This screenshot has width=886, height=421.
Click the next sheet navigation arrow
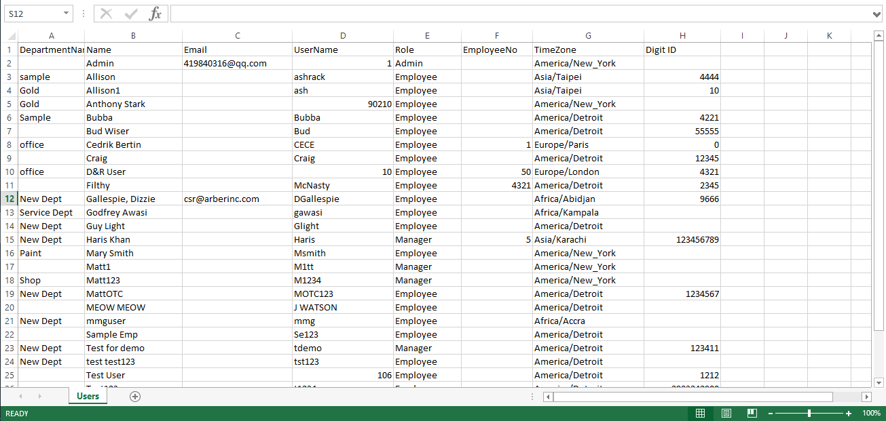click(x=40, y=397)
